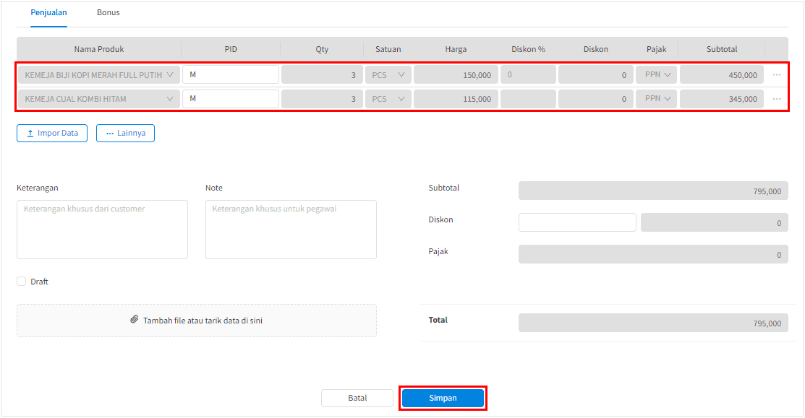Viewport: 805px width, 418px height.
Task: Open the Lainnya menu button
Action: tap(125, 133)
